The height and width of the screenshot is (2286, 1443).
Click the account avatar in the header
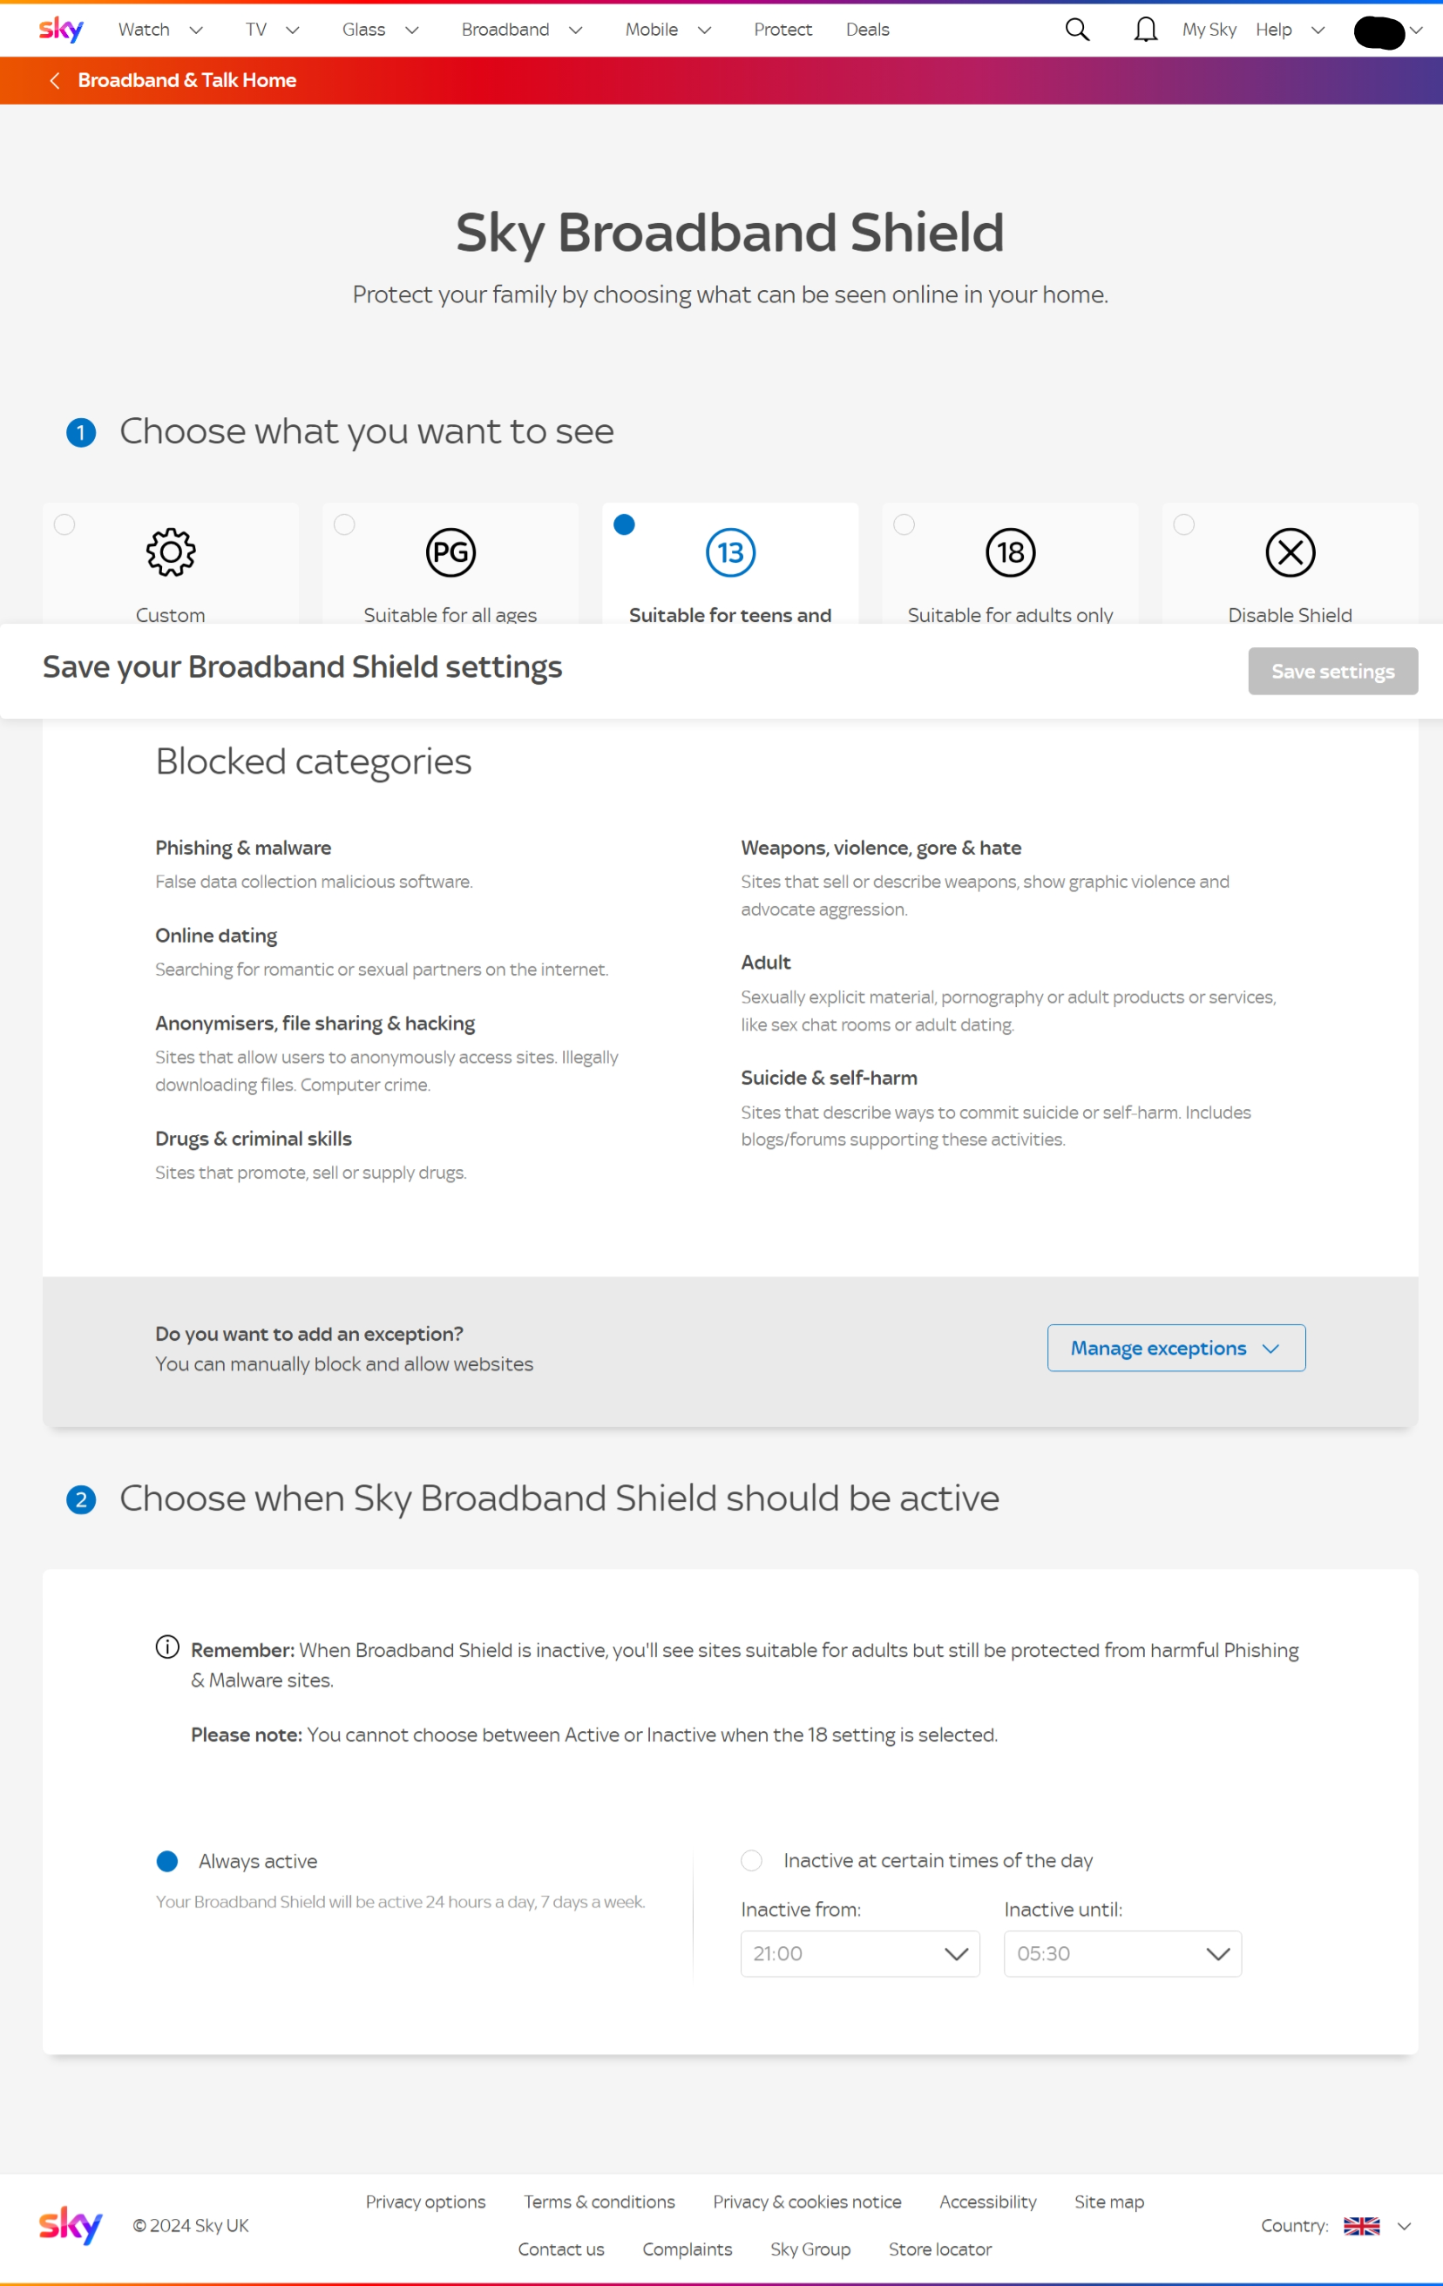click(x=1379, y=31)
